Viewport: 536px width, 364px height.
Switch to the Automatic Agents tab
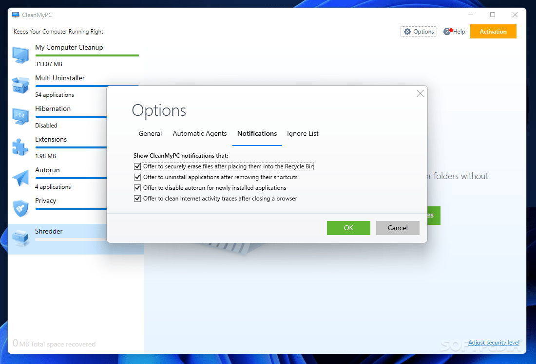tap(200, 133)
